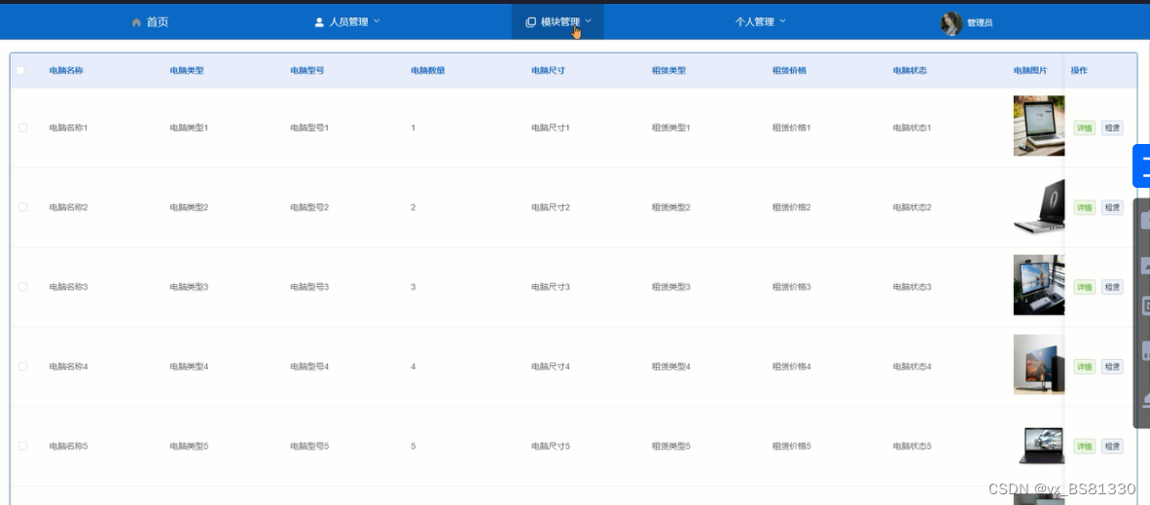The width and height of the screenshot is (1150, 505).
Task: Select the cell 电脑名称3
Action: [x=68, y=286]
